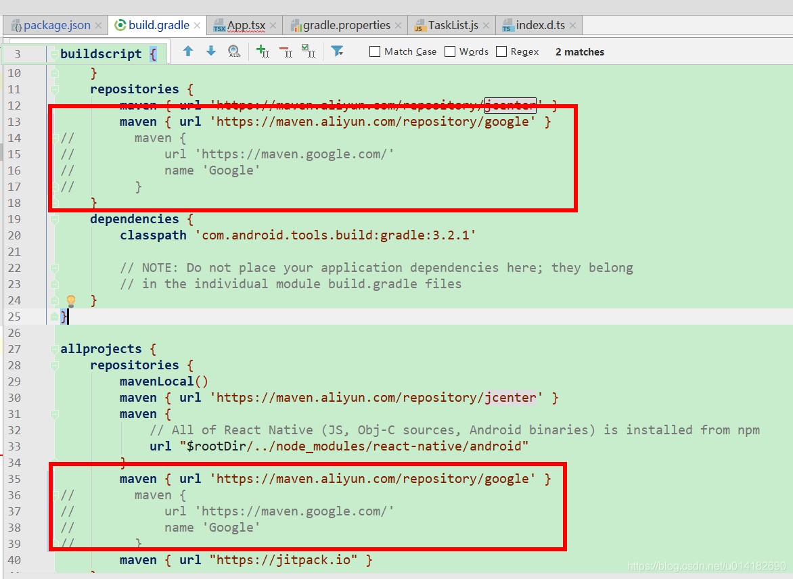Go to previous search occurrence arrow

pos(188,51)
